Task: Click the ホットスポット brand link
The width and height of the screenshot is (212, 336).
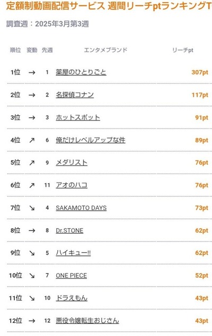Action: 78,117
